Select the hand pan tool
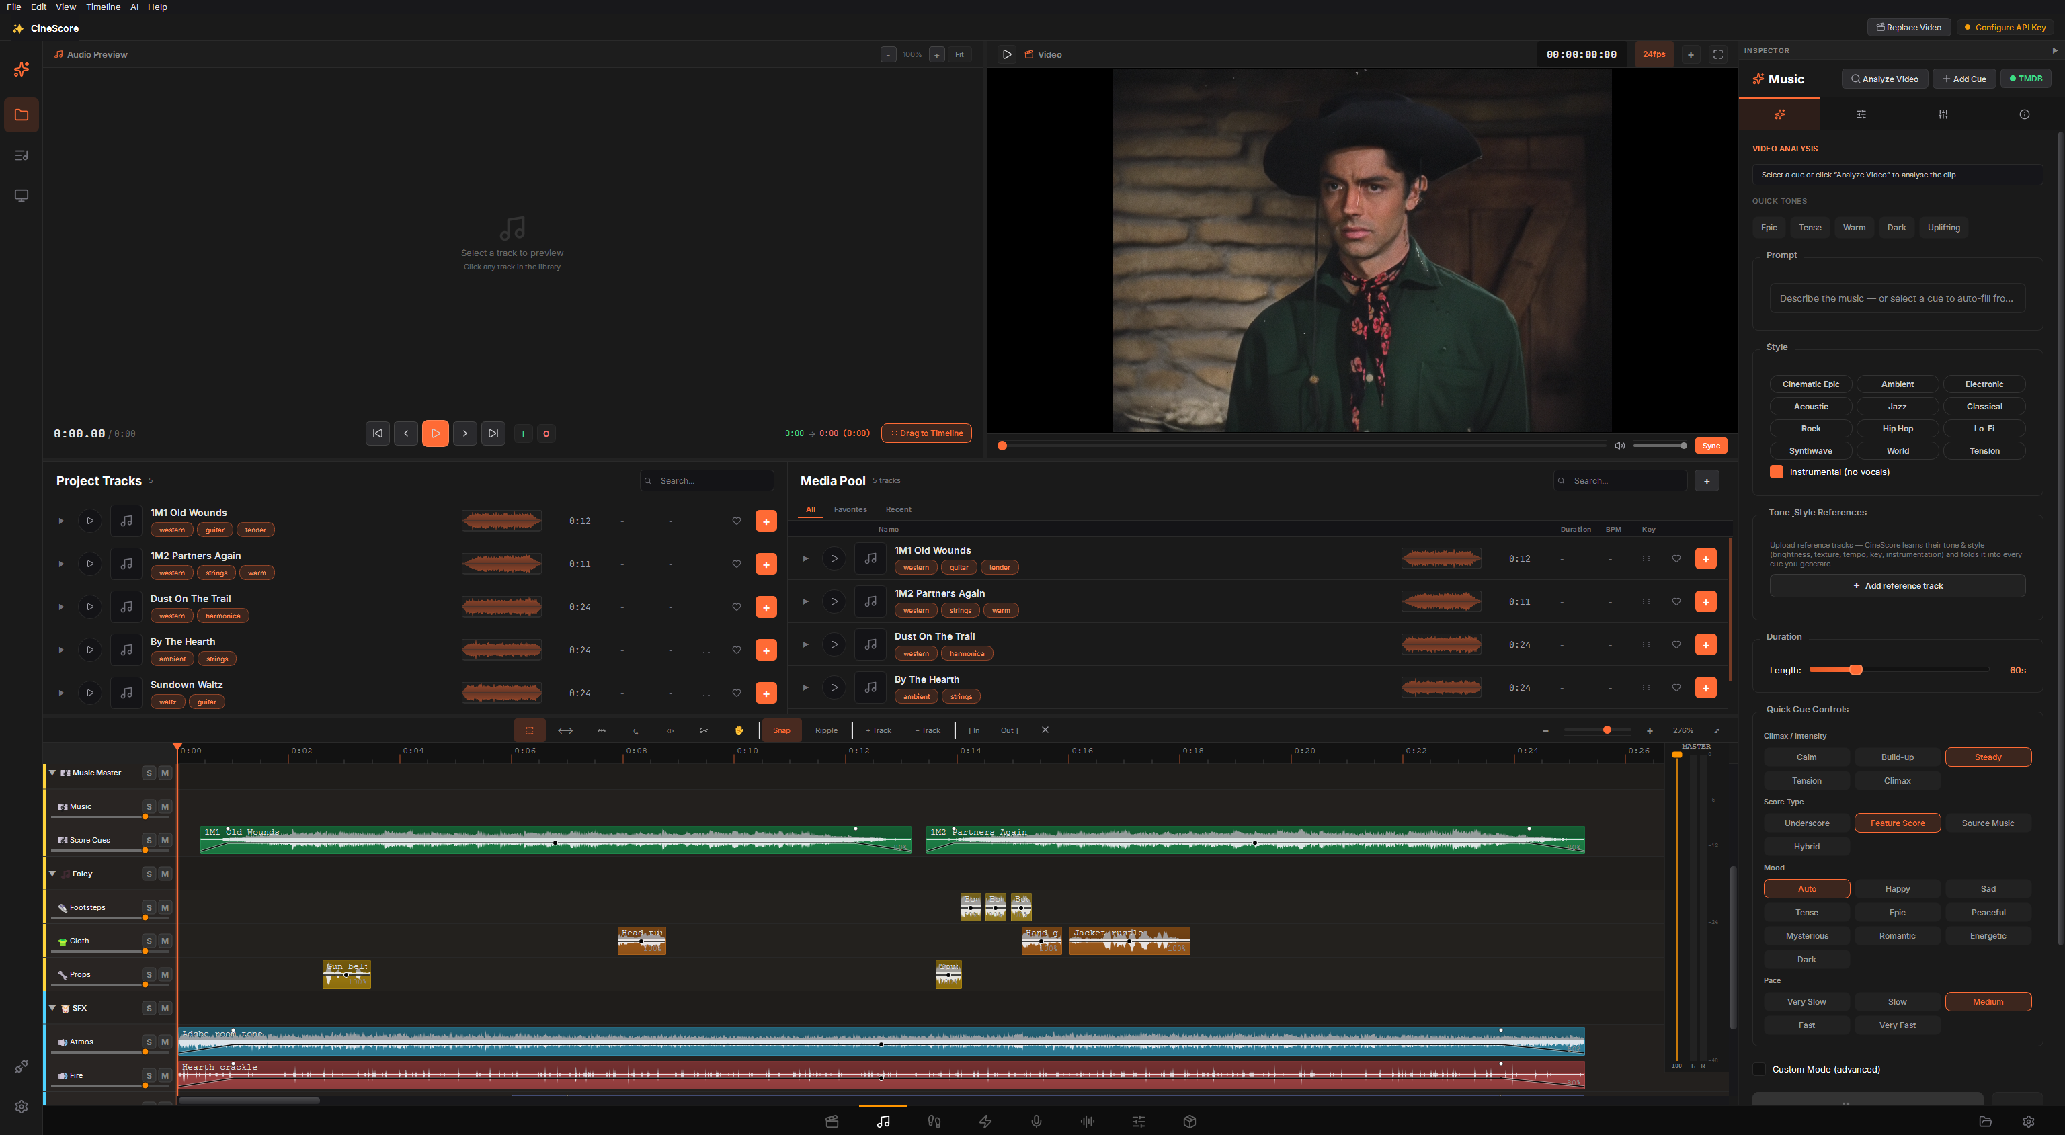The height and width of the screenshot is (1135, 2065). click(x=739, y=730)
